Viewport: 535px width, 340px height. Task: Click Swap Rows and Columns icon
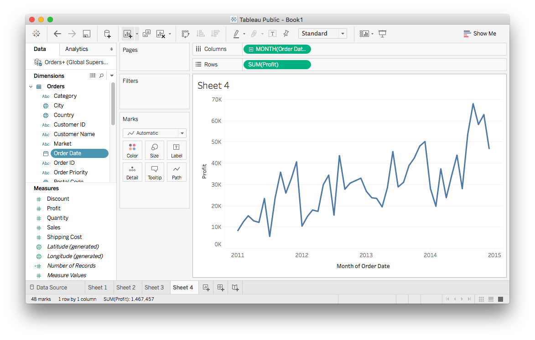(x=186, y=34)
